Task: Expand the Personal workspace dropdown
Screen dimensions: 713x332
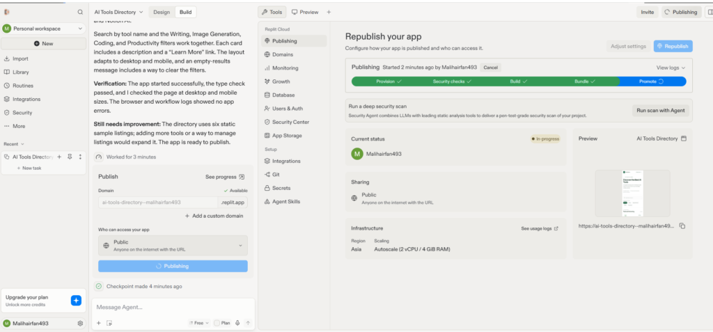Action: pyautogui.click(x=43, y=29)
